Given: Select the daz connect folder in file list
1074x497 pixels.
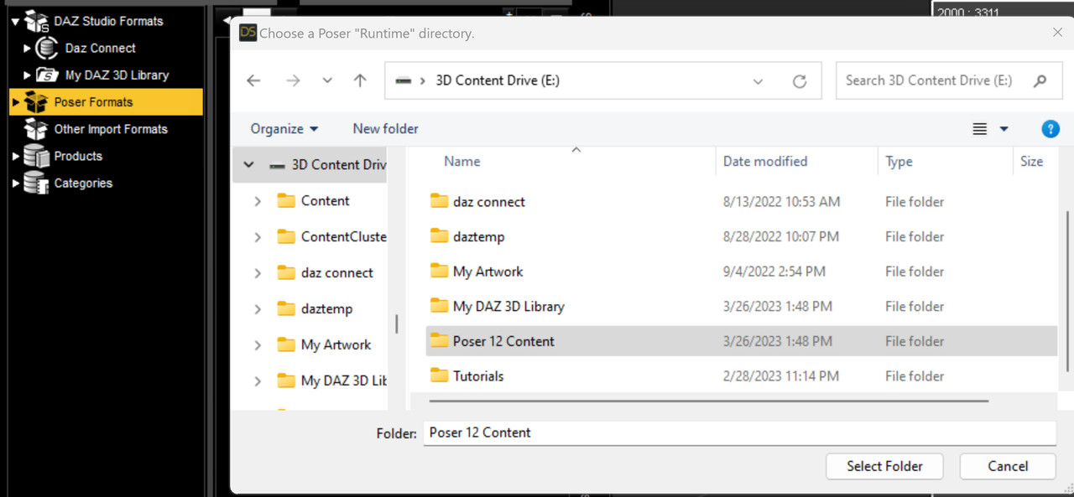Looking at the screenshot, I should pyautogui.click(x=742, y=202).
